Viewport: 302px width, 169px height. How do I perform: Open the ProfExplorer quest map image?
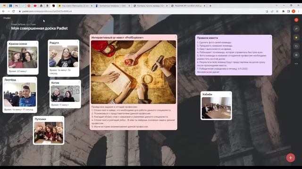click(x=134, y=72)
